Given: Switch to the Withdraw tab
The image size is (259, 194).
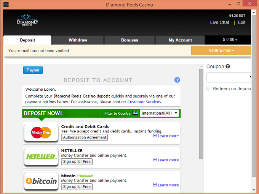Looking at the screenshot, I should [x=78, y=40].
